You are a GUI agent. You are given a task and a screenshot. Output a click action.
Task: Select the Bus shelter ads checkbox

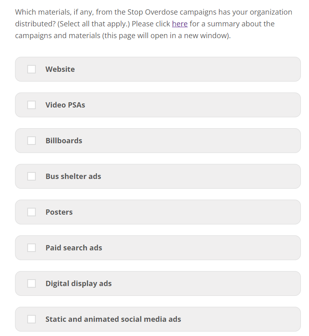[x=31, y=177]
